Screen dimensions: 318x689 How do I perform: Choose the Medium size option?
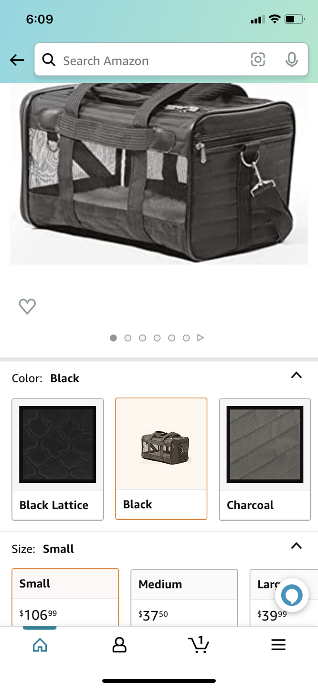coord(184,598)
